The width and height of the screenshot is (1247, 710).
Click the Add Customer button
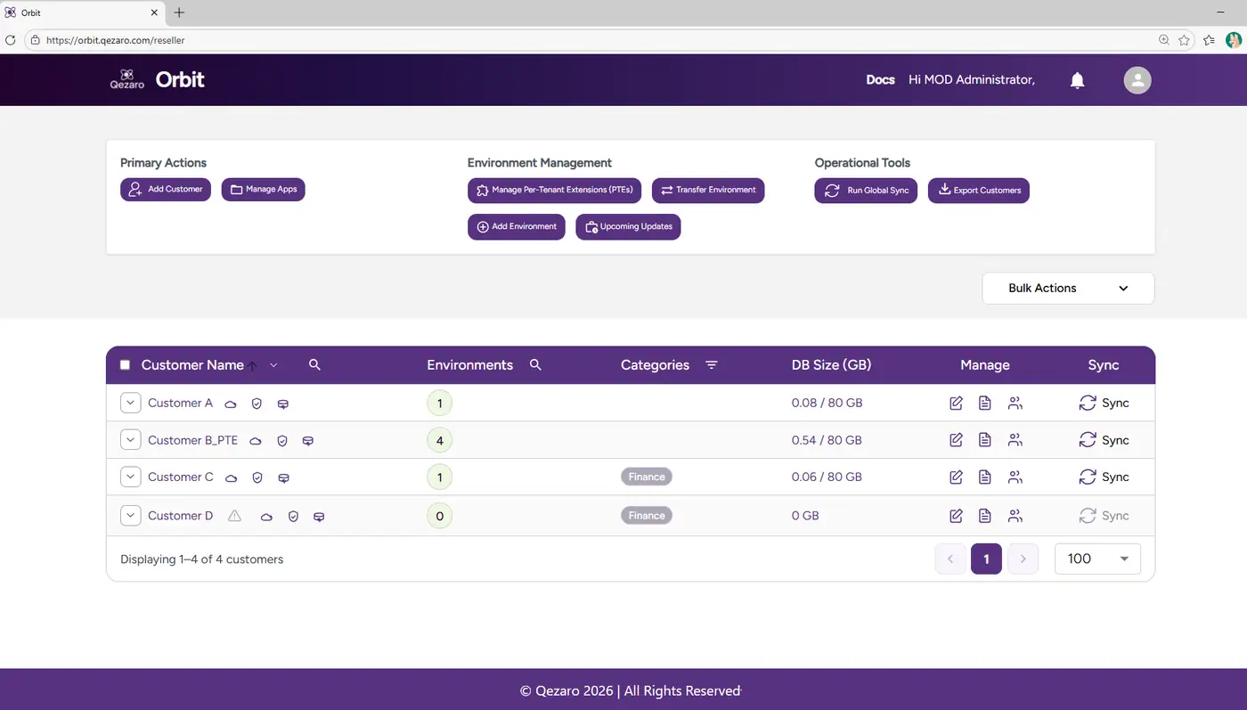(x=166, y=190)
